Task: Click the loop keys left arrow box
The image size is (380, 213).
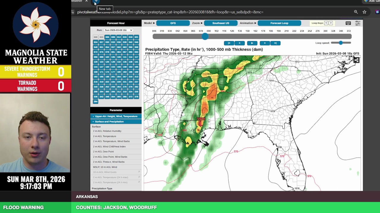Action: point(326,23)
